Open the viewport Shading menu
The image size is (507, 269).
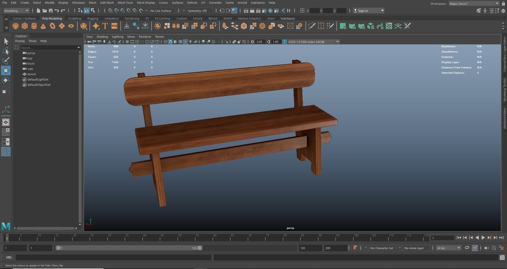pos(102,37)
